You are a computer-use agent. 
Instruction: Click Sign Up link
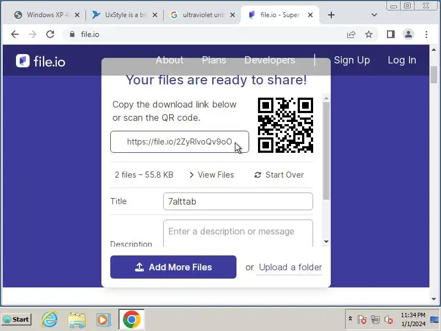(352, 60)
